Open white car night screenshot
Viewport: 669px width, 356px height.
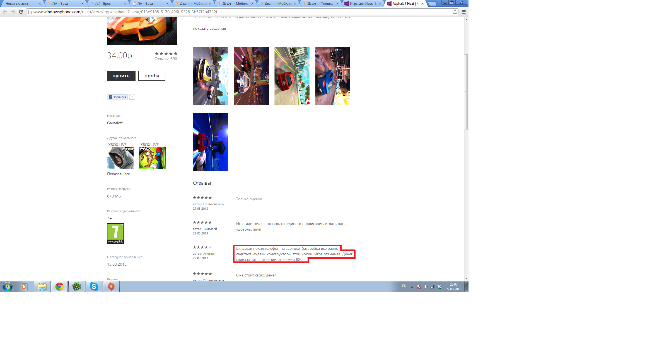pos(251,76)
